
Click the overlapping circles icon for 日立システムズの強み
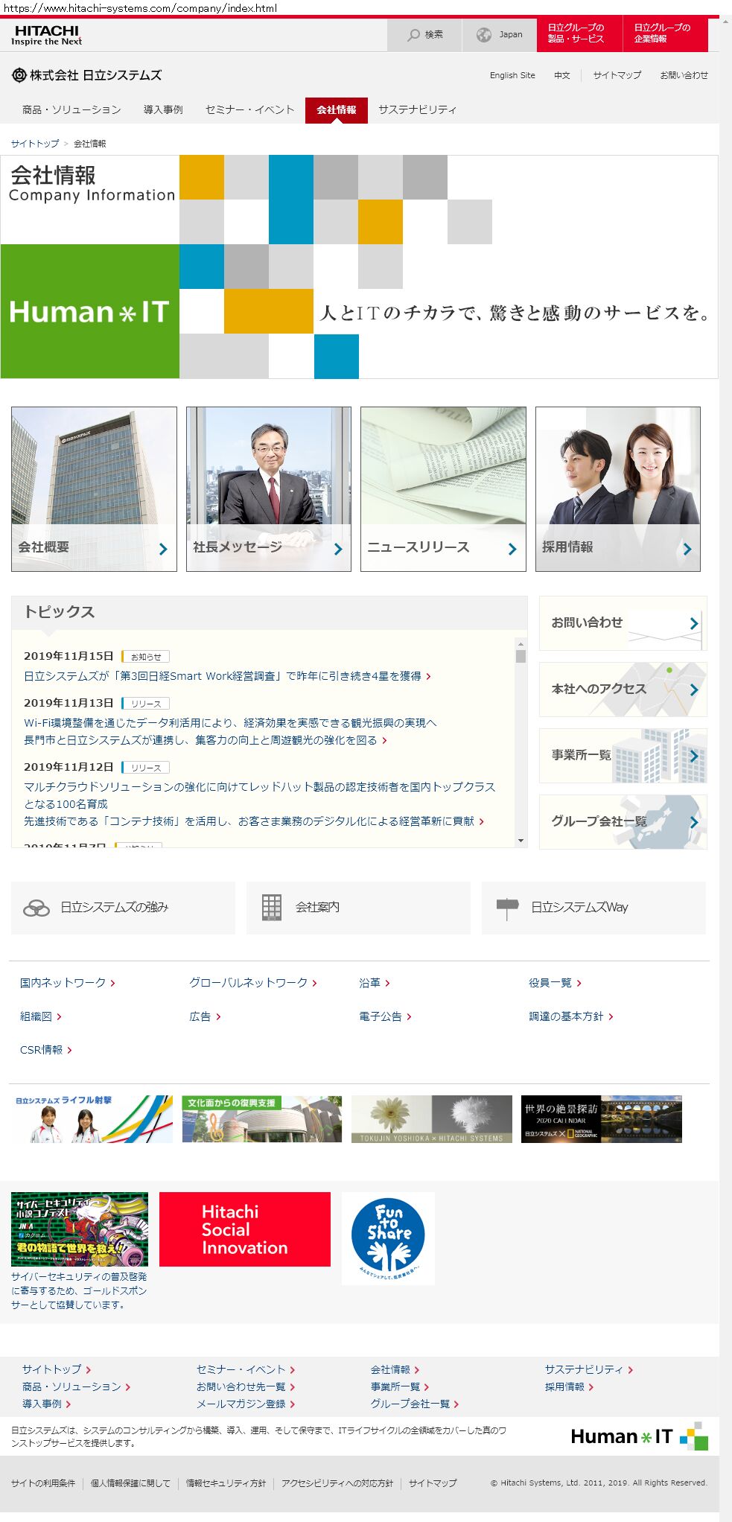pyautogui.click(x=36, y=908)
